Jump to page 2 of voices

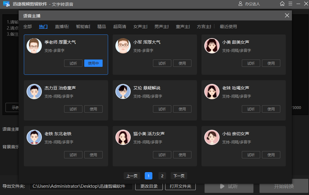[162, 176]
